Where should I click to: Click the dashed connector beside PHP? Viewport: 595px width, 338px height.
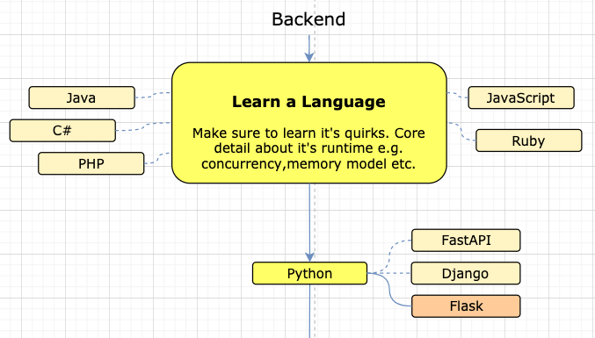[157, 158]
